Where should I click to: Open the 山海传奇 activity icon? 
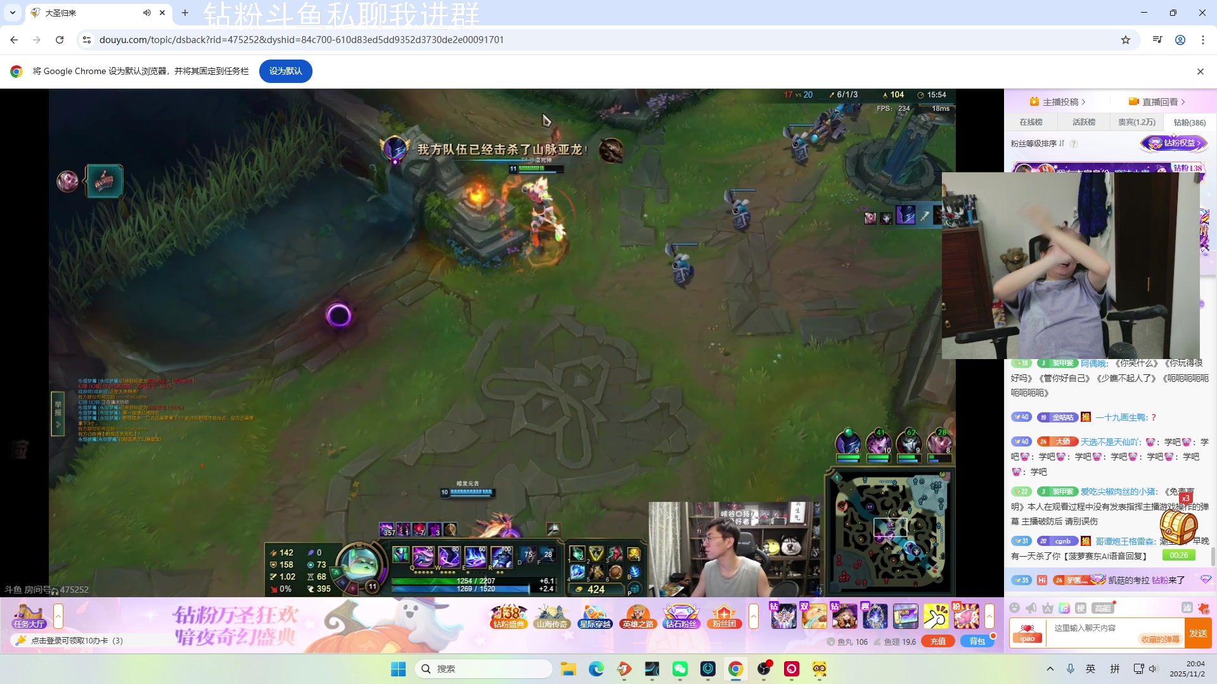point(551,616)
